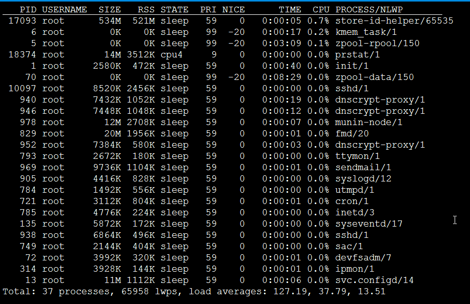
Task: Click devfsadm/7 process name
Action: click(x=363, y=258)
